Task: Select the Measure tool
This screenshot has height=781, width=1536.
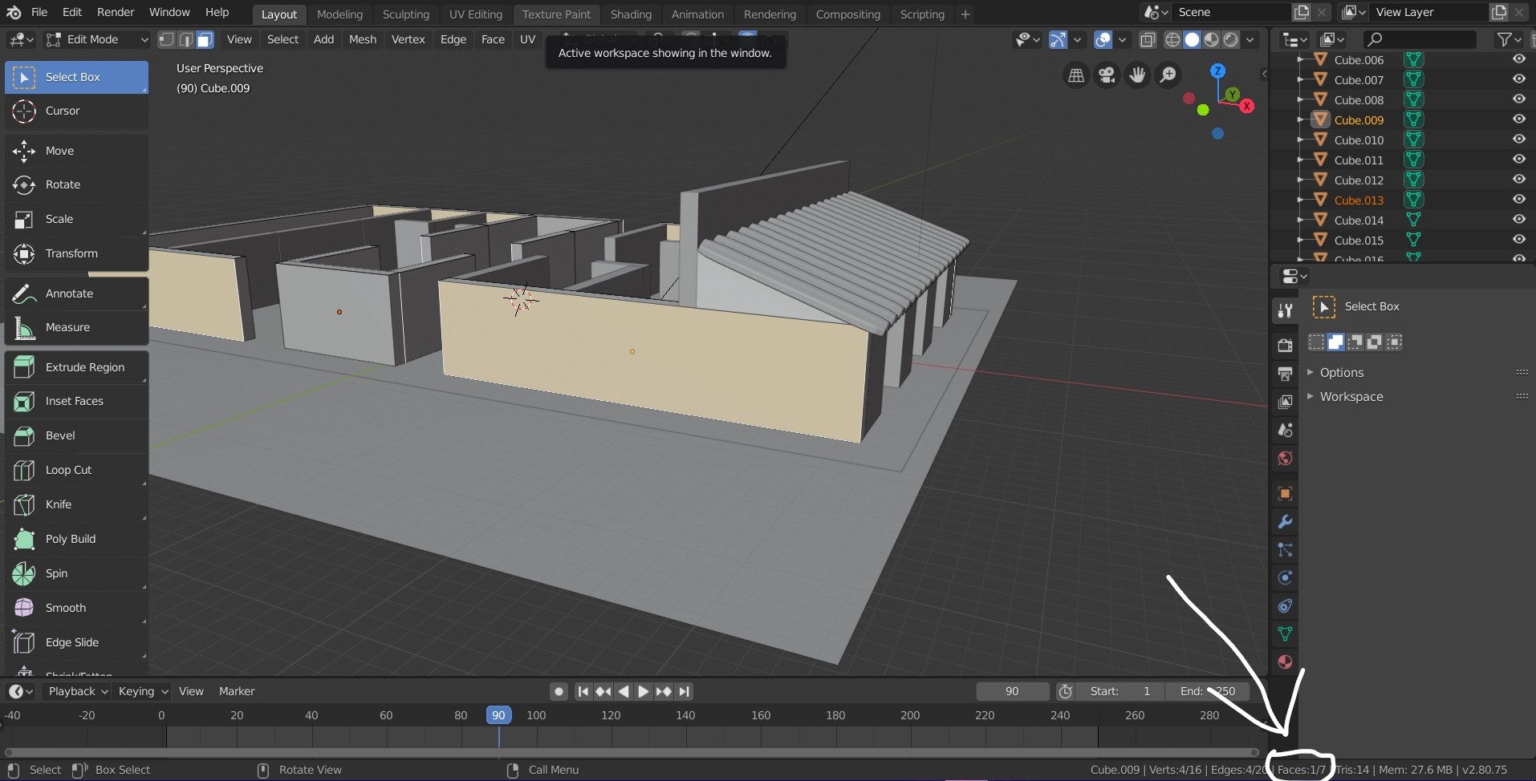Action: (67, 327)
